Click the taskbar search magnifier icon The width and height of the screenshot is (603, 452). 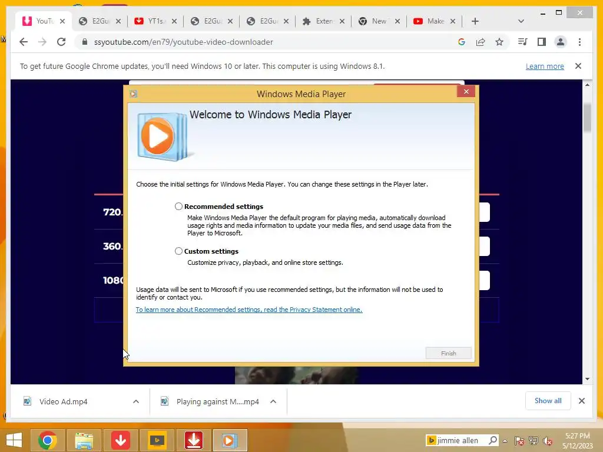click(x=493, y=440)
